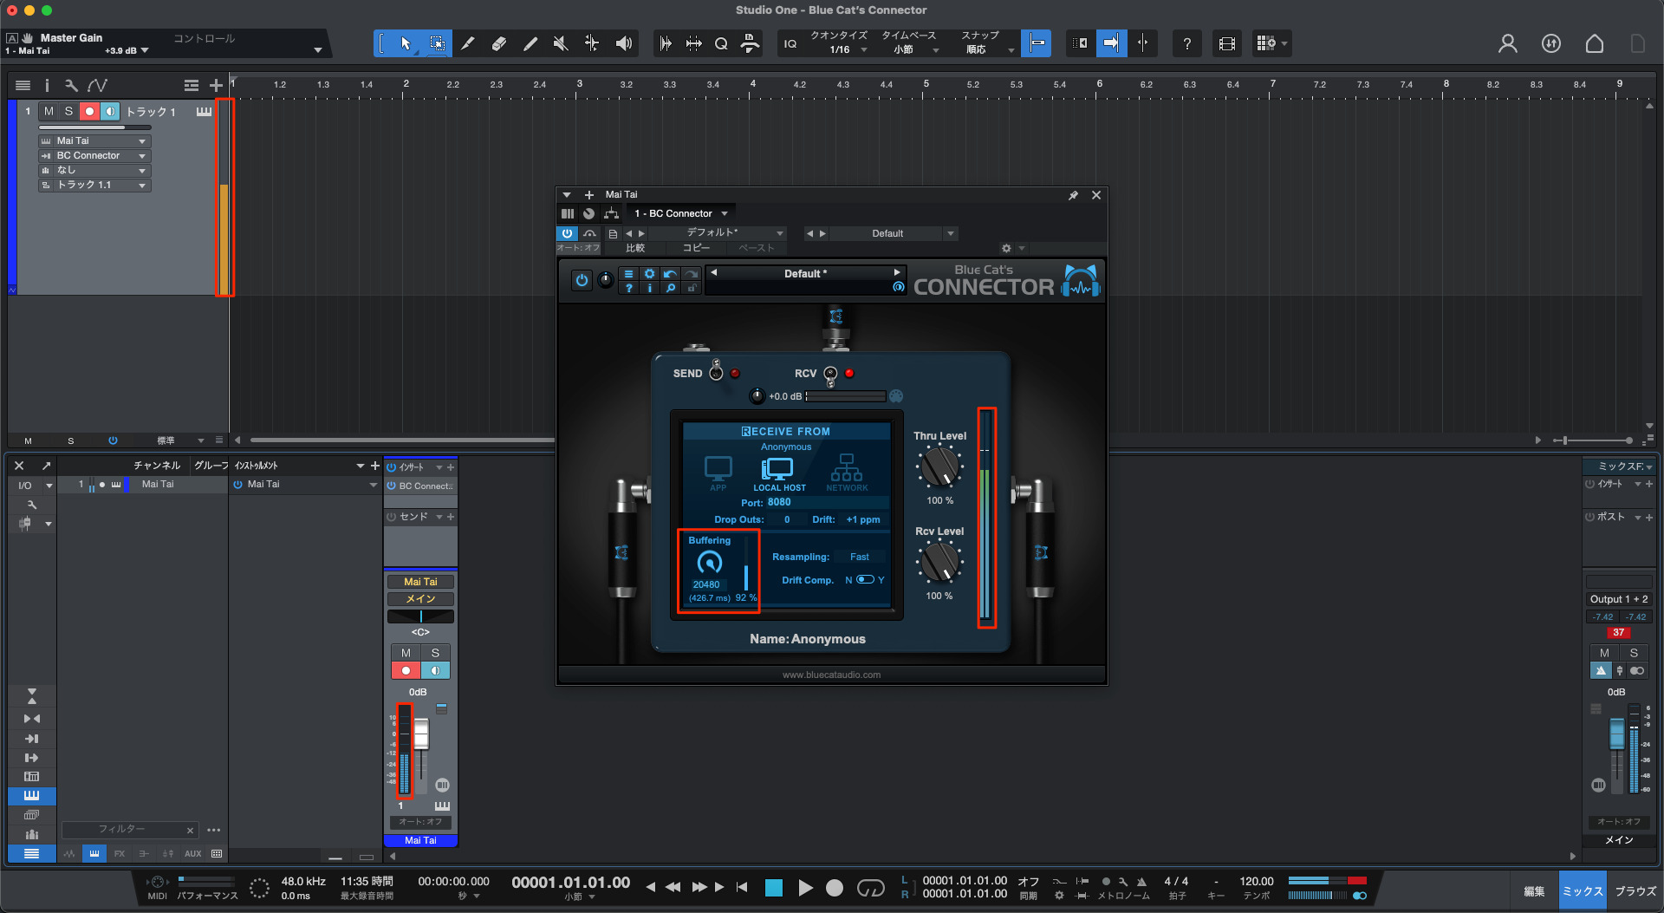
Task: Switch to ミックス mix view
Action: pyautogui.click(x=1583, y=891)
